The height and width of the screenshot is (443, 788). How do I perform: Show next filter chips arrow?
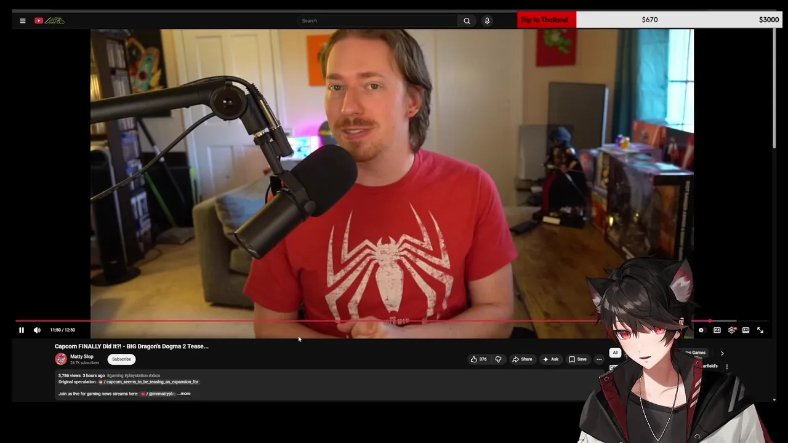tap(722, 354)
